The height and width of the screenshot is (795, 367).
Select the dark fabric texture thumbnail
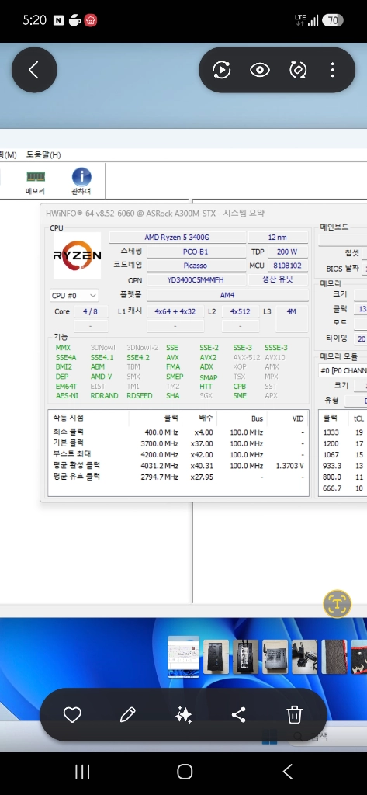coord(334,657)
